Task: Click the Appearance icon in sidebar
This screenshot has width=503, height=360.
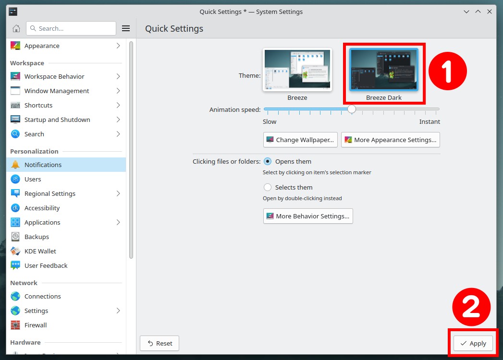Action: 15,46
